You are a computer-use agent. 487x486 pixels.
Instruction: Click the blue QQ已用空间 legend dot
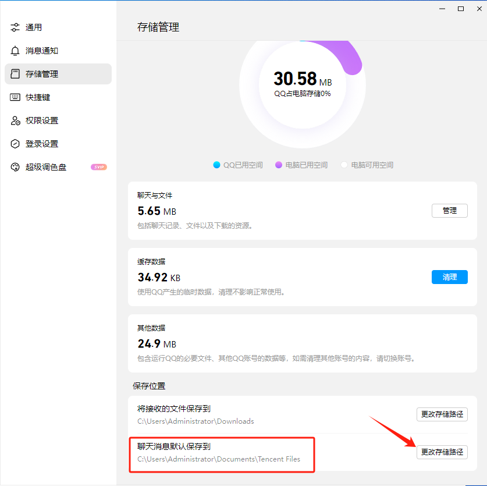click(217, 165)
